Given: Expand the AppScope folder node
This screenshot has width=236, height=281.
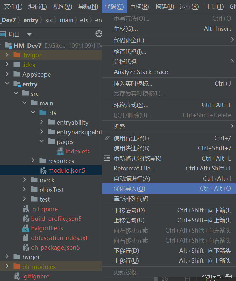Looking at the screenshot, I should (x=7, y=74).
